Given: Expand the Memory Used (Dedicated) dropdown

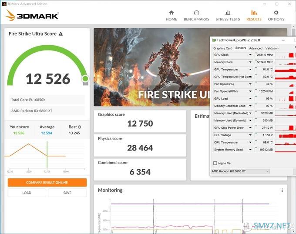Looking at the screenshot, I should [250, 113].
